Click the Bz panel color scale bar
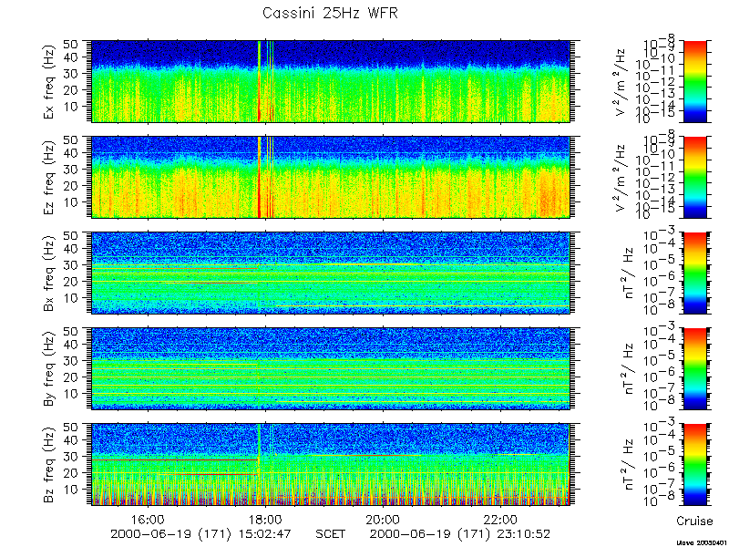729x547 pixels. pyautogui.click(x=694, y=465)
